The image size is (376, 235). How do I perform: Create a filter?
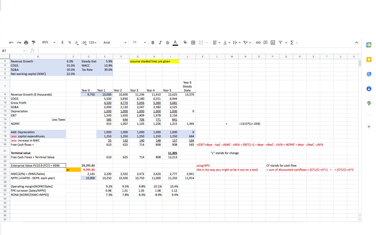280,42
